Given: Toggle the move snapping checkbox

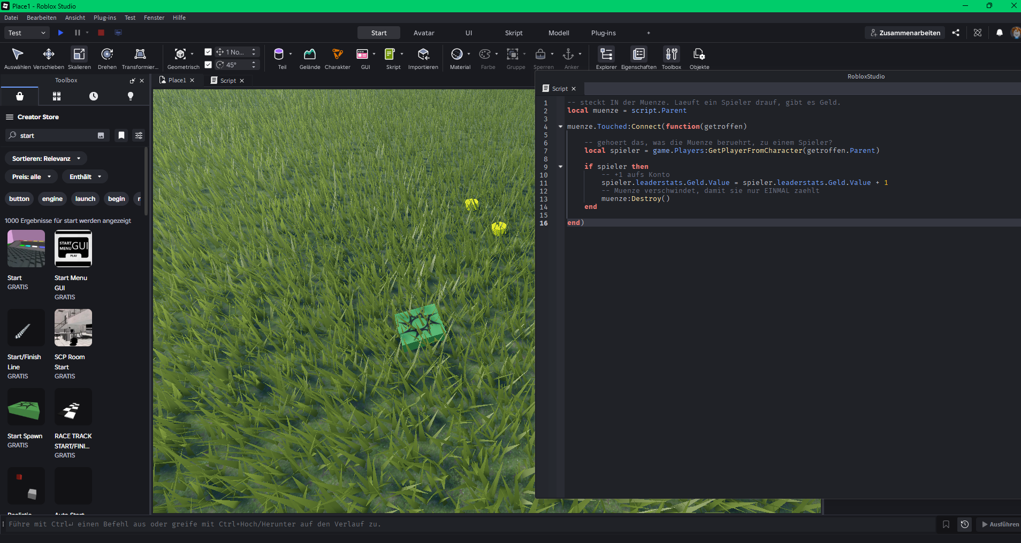Looking at the screenshot, I should (208, 52).
